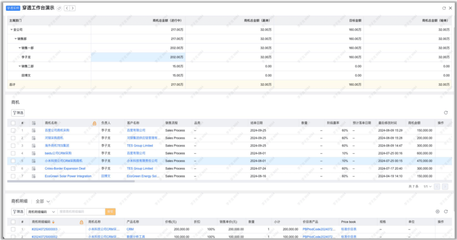Open column settings gear in 商机明细 section
Image resolution: width=457 pixels, height=240 pixels.
pos(437,212)
